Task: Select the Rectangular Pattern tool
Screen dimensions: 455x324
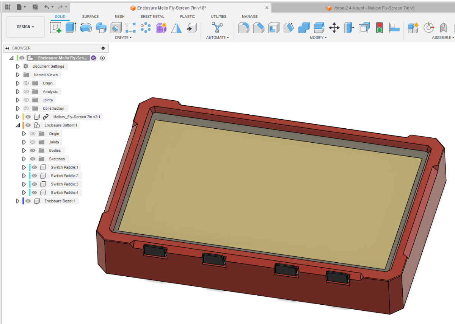Action: point(130,27)
